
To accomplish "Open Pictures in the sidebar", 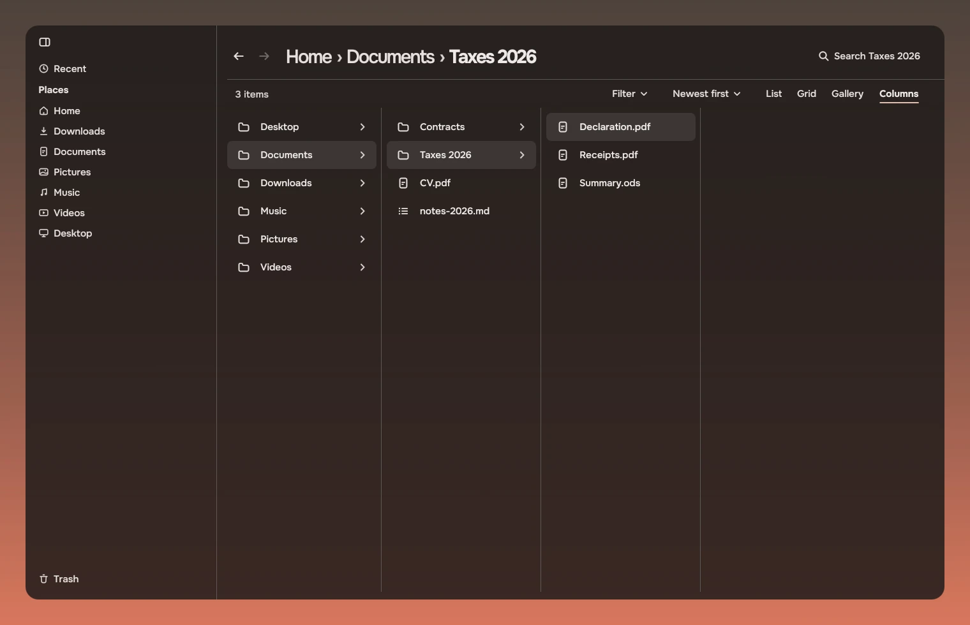I will pos(64,172).
